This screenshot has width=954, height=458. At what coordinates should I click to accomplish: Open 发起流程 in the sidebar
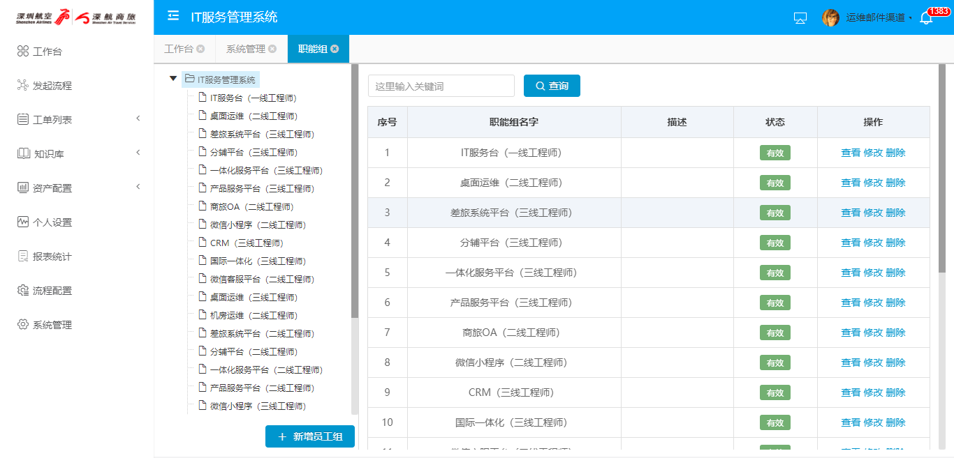pyautogui.click(x=52, y=86)
